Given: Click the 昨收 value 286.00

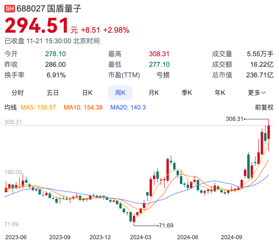Looking at the screenshot, I should pyautogui.click(x=55, y=64).
